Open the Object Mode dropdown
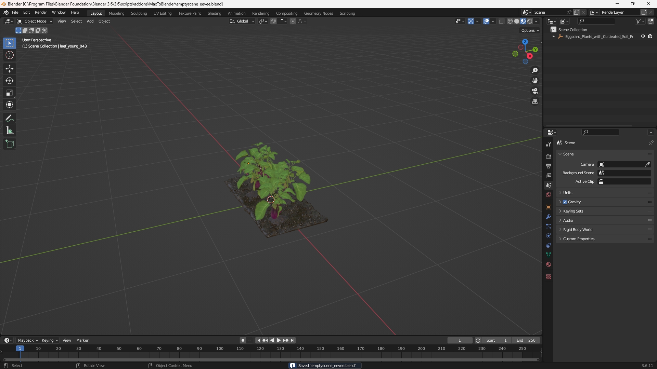Image resolution: width=657 pixels, height=369 pixels. (35, 21)
